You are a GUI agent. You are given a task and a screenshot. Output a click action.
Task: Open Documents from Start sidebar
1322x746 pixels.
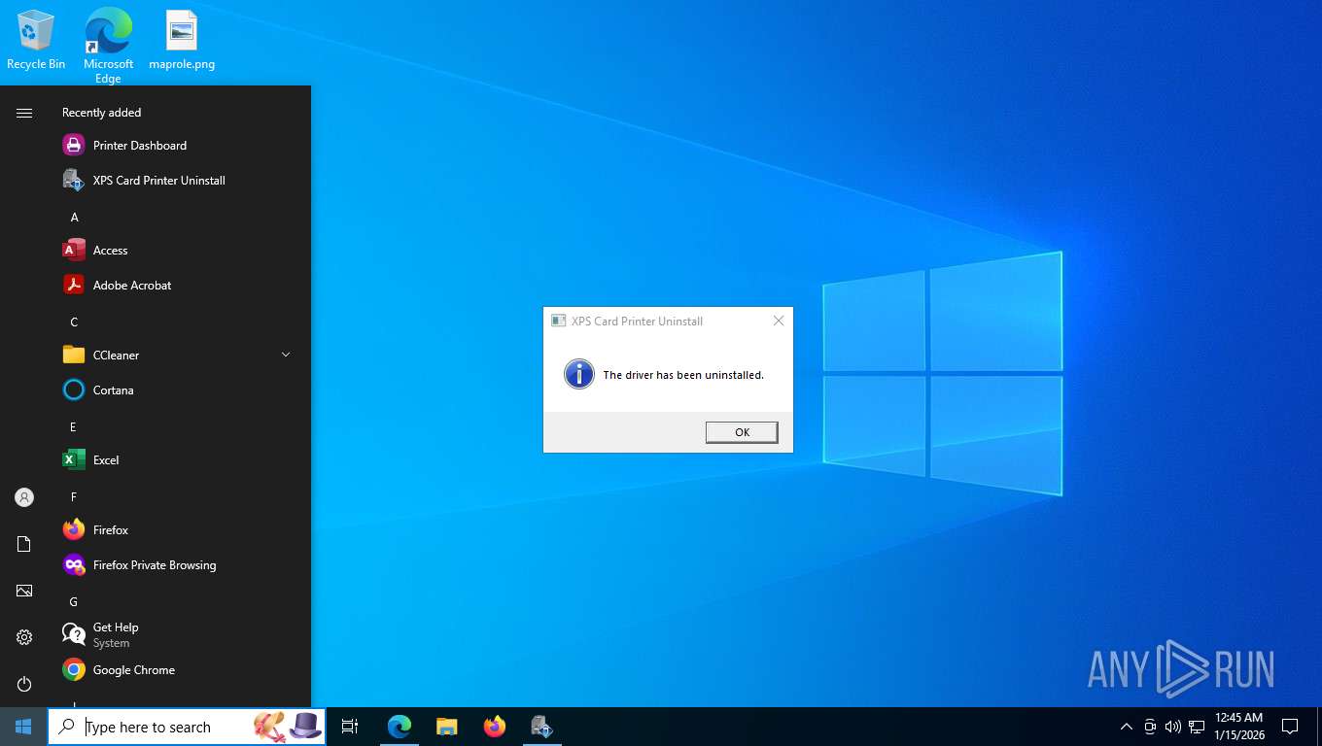[24, 544]
